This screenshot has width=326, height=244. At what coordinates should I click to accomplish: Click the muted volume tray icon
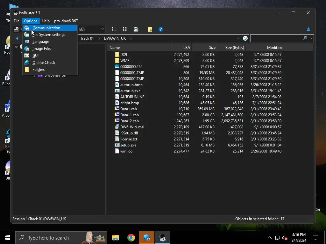point(285,238)
